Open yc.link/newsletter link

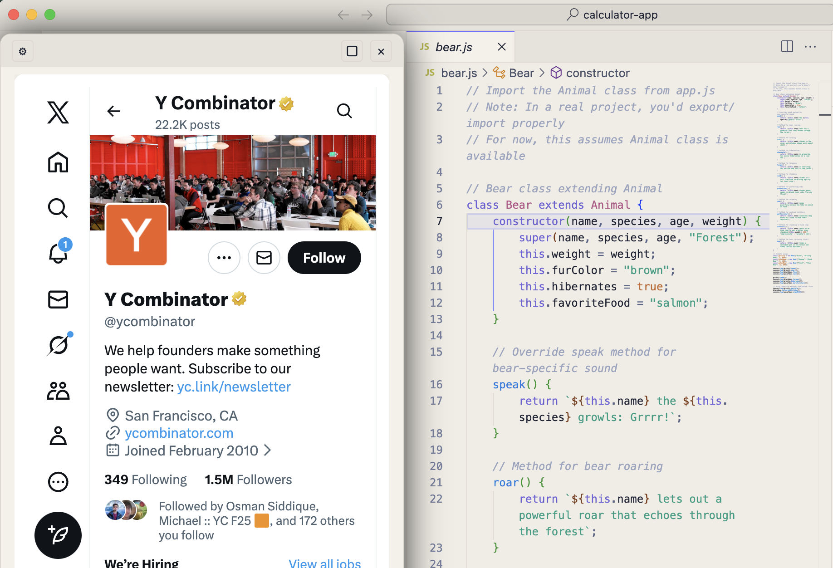click(x=234, y=387)
